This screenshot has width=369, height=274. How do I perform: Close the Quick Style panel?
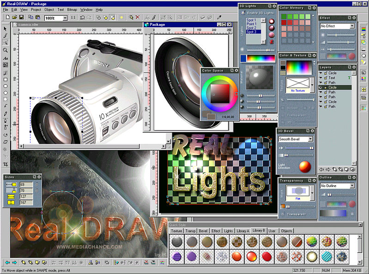(360, 225)
